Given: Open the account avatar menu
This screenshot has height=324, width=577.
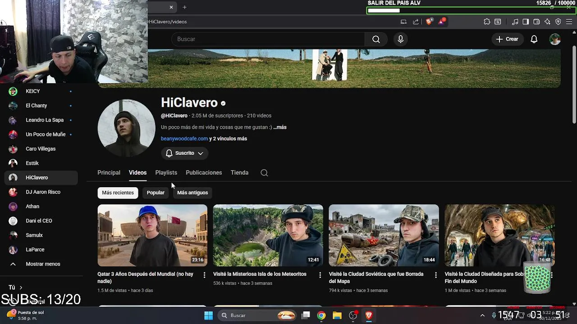Looking at the screenshot, I should tap(555, 39).
